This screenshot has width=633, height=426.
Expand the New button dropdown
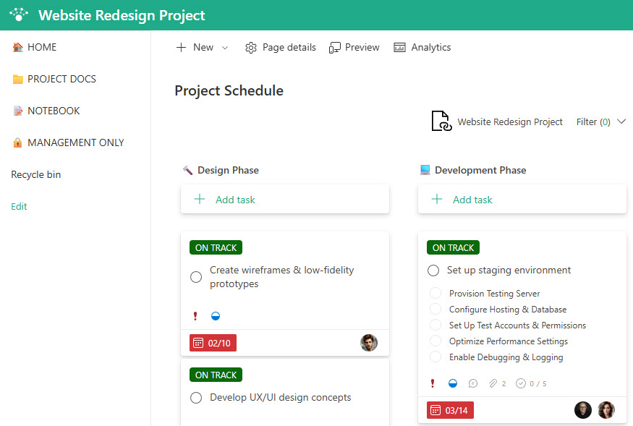pos(224,47)
